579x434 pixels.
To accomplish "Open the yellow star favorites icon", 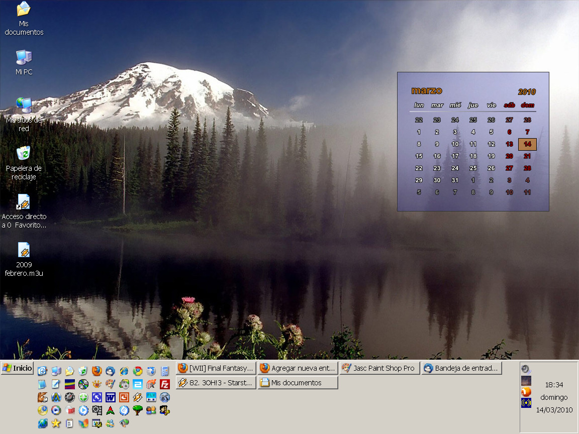I will pos(56,423).
